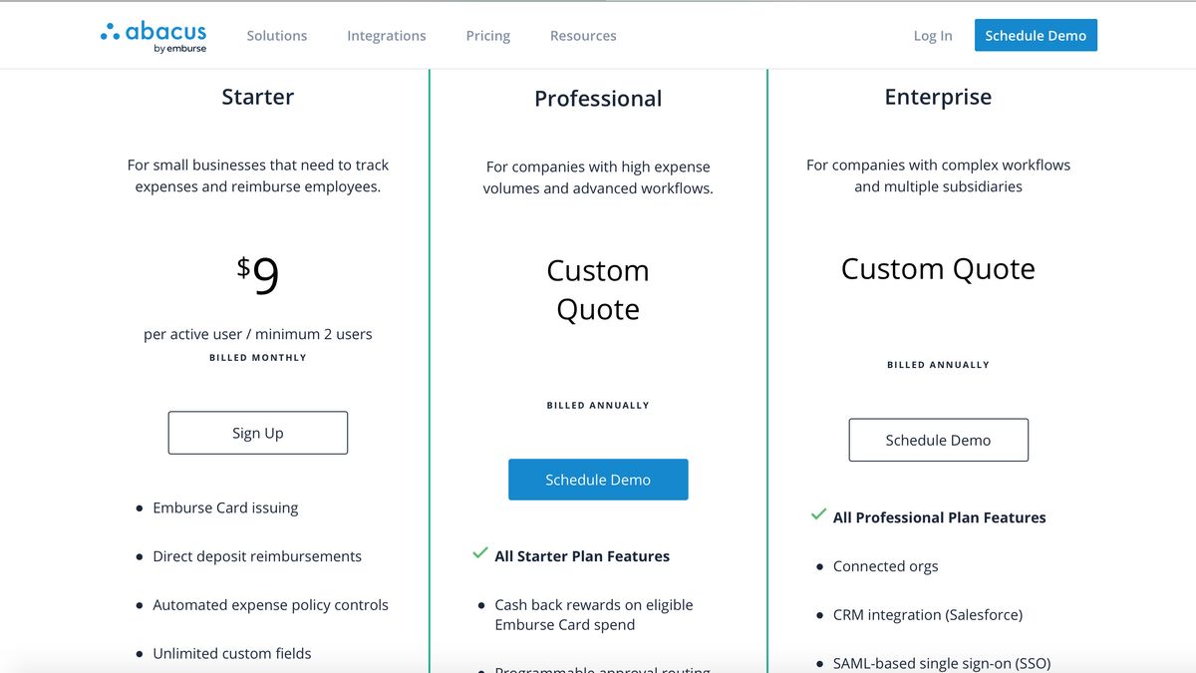Image resolution: width=1196 pixels, height=673 pixels.
Task: Expand the Resources menu
Action: (x=583, y=36)
